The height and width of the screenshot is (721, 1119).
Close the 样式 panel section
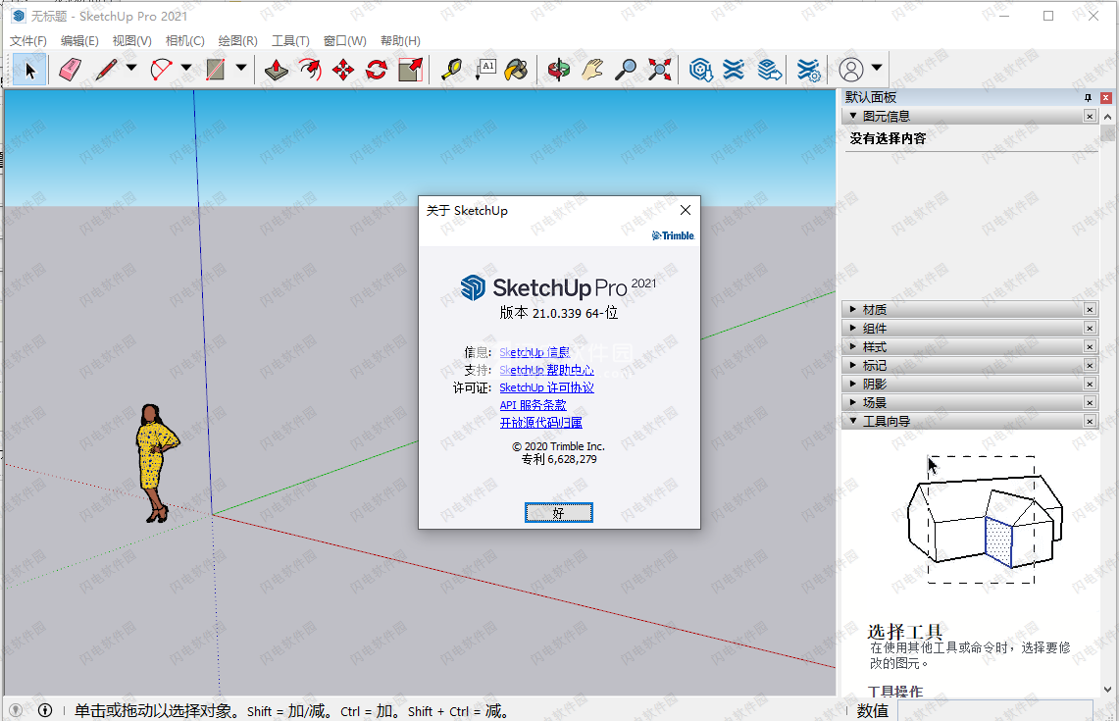click(x=1090, y=346)
